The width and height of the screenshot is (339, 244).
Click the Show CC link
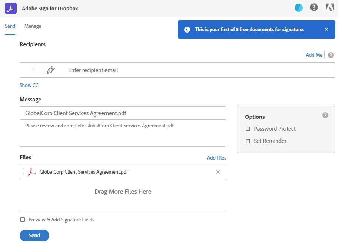(x=29, y=85)
